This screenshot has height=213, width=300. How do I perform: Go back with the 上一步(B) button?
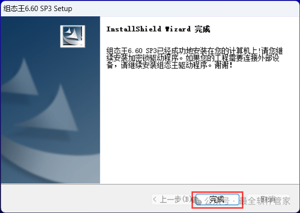click(x=172, y=200)
